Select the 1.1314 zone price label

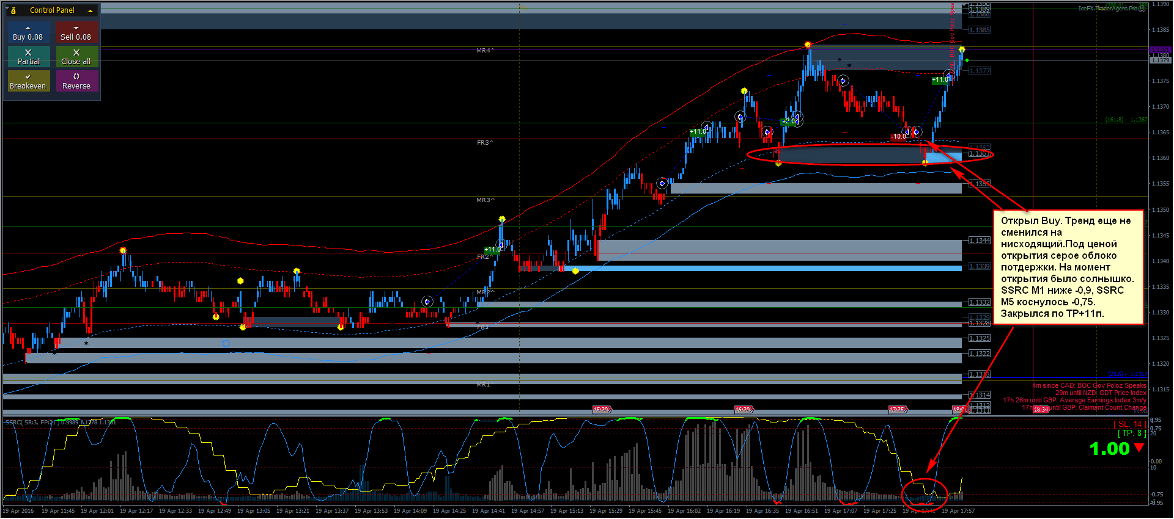tap(980, 395)
